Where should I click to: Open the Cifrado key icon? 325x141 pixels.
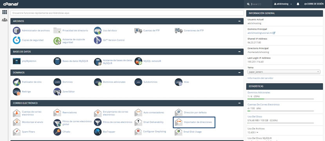tap(57, 132)
